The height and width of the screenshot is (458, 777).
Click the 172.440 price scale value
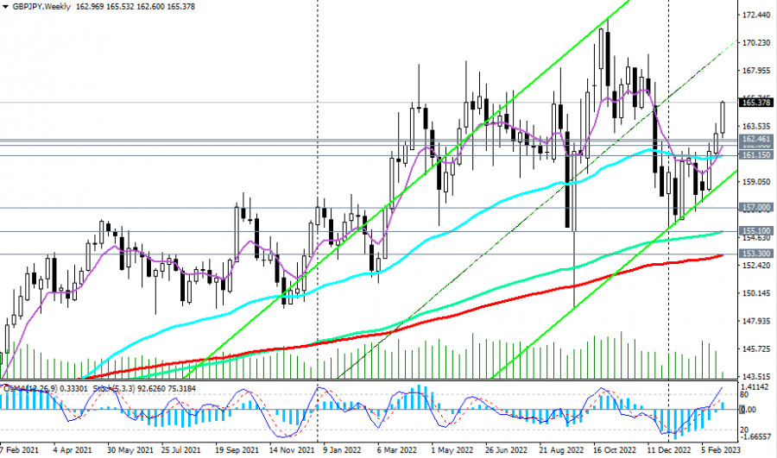[x=756, y=16]
